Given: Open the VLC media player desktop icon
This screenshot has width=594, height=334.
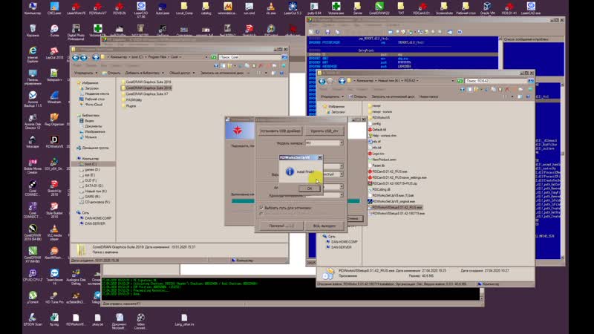Looking at the screenshot, I should 54,232.
